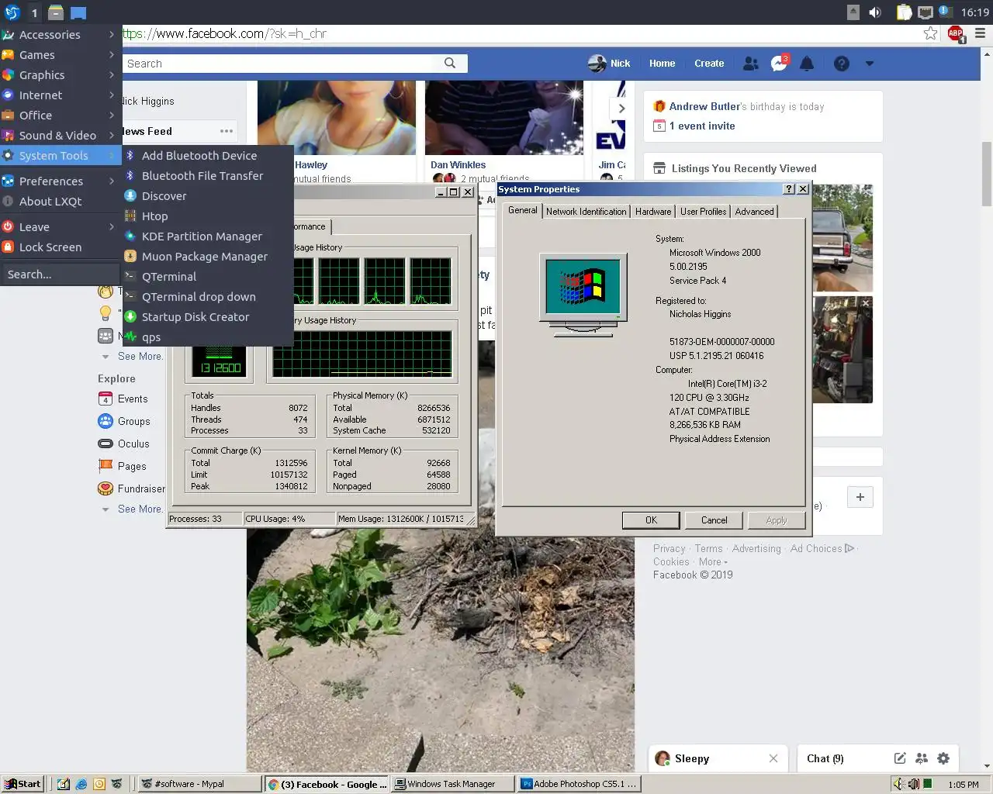Click the update notifier tray icon
The height and width of the screenshot is (794, 993).
[945, 12]
